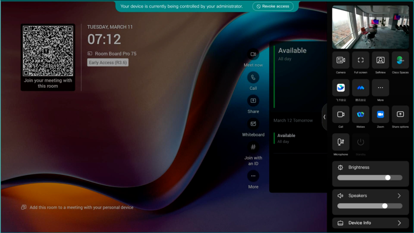Open Cisco Spaces app
The height and width of the screenshot is (233, 414).
click(400, 60)
